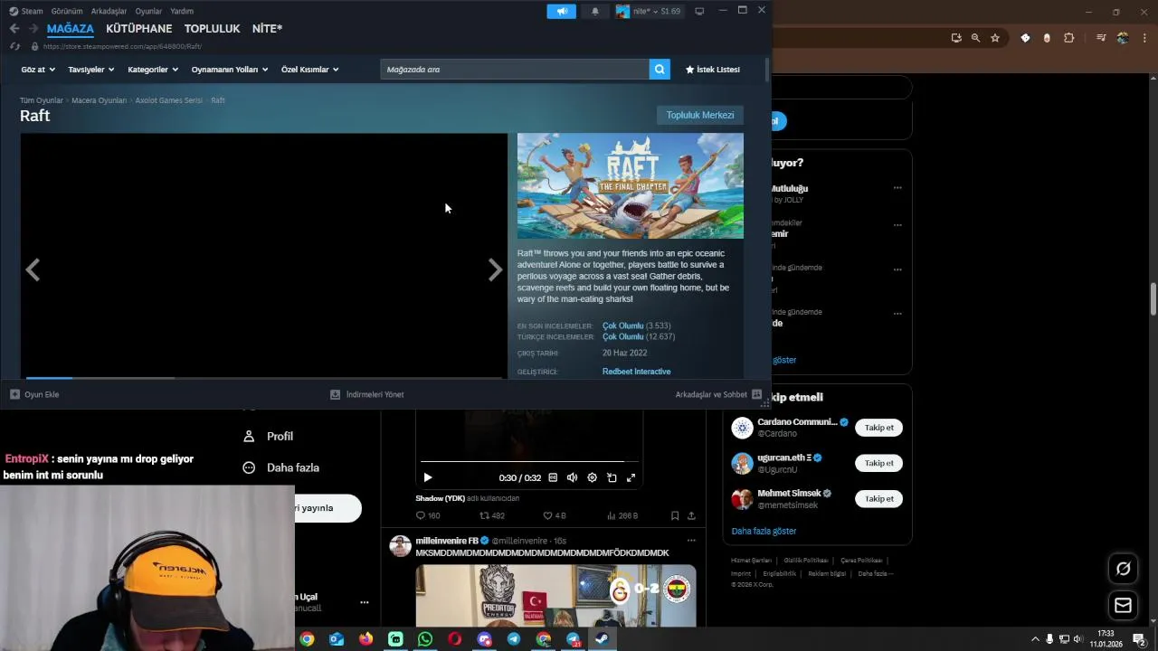Open Chrome extensions puzzle icon
Image resolution: width=1158 pixels, height=651 pixels.
[1069, 38]
